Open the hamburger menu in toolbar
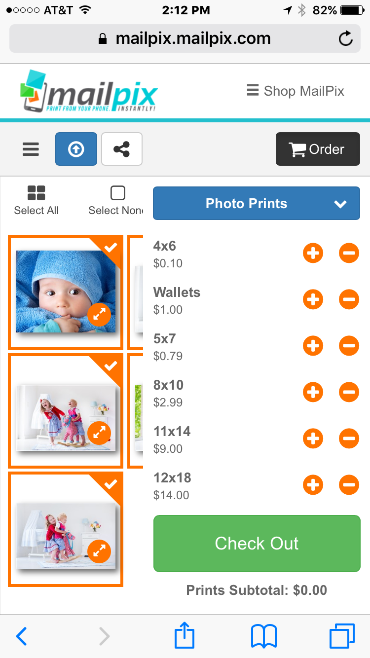Screen dimensions: 370x658 (31, 149)
